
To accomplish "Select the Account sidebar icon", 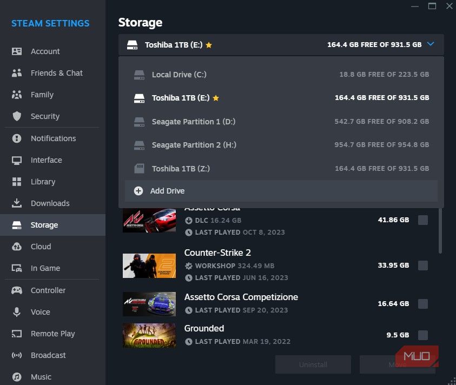I will pyautogui.click(x=16, y=51).
